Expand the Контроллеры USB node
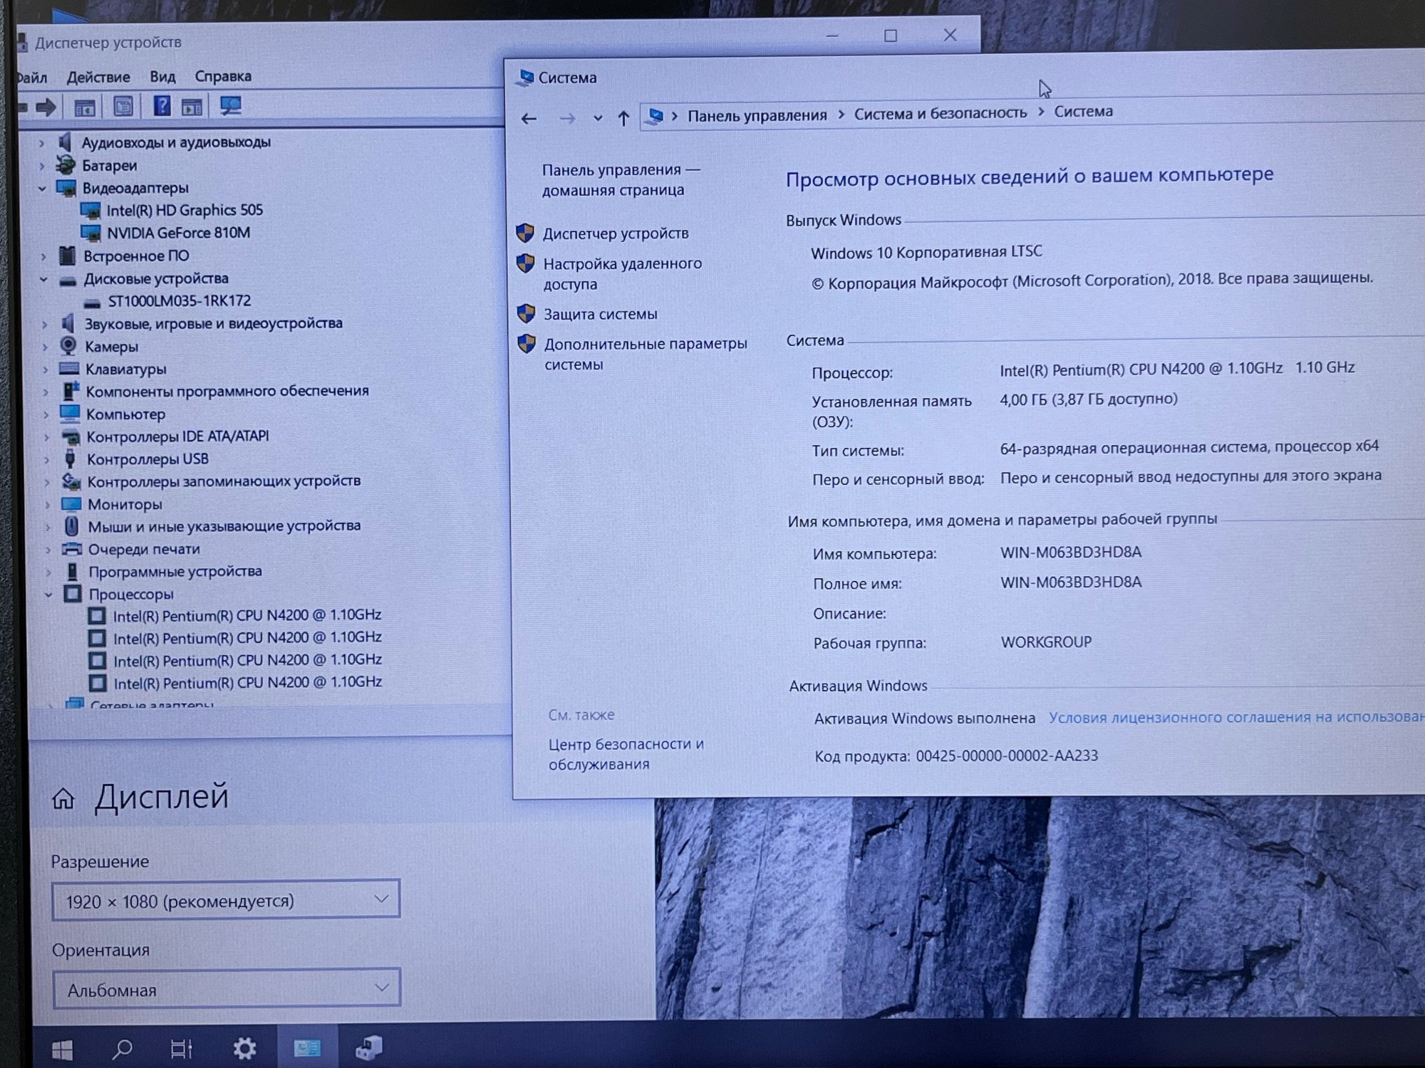 click(x=47, y=460)
